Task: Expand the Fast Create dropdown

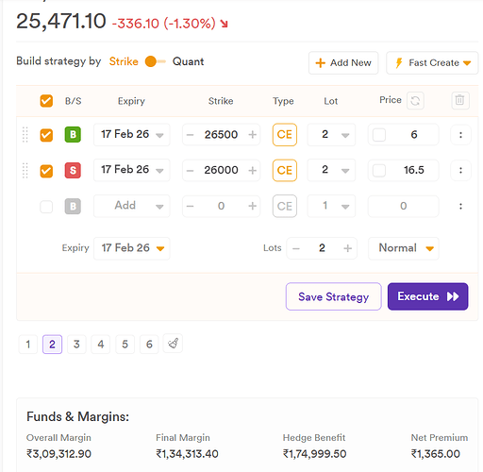Action: [432, 63]
